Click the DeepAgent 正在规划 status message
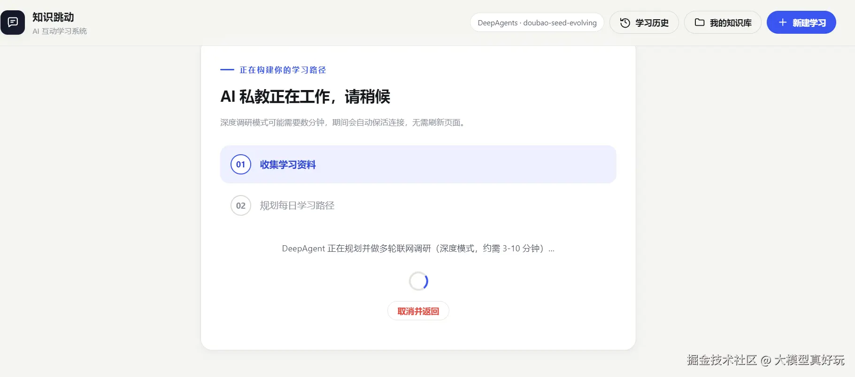 pyautogui.click(x=418, y=249)
